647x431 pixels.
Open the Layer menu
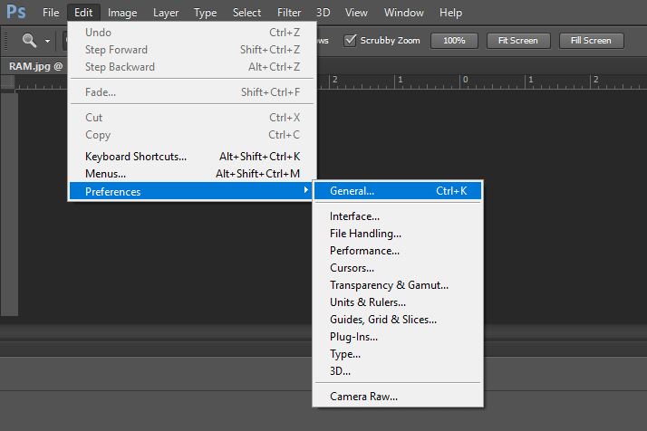tap(166, 13)
